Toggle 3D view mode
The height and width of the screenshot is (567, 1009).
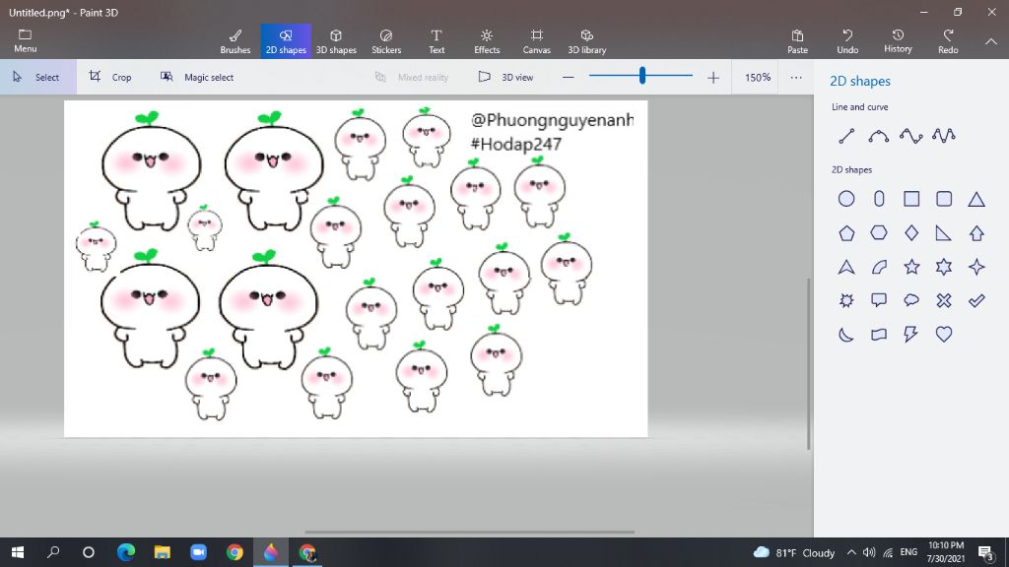click(505, 77)
